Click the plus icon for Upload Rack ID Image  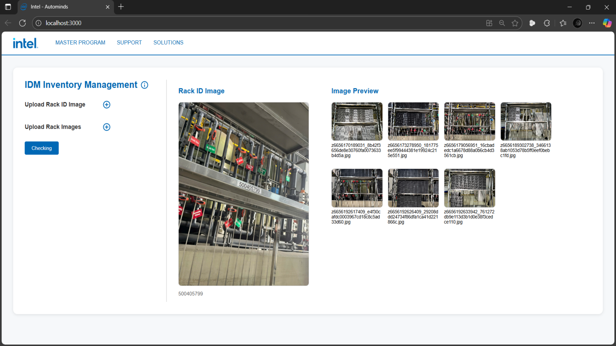(x=107, y=105)
